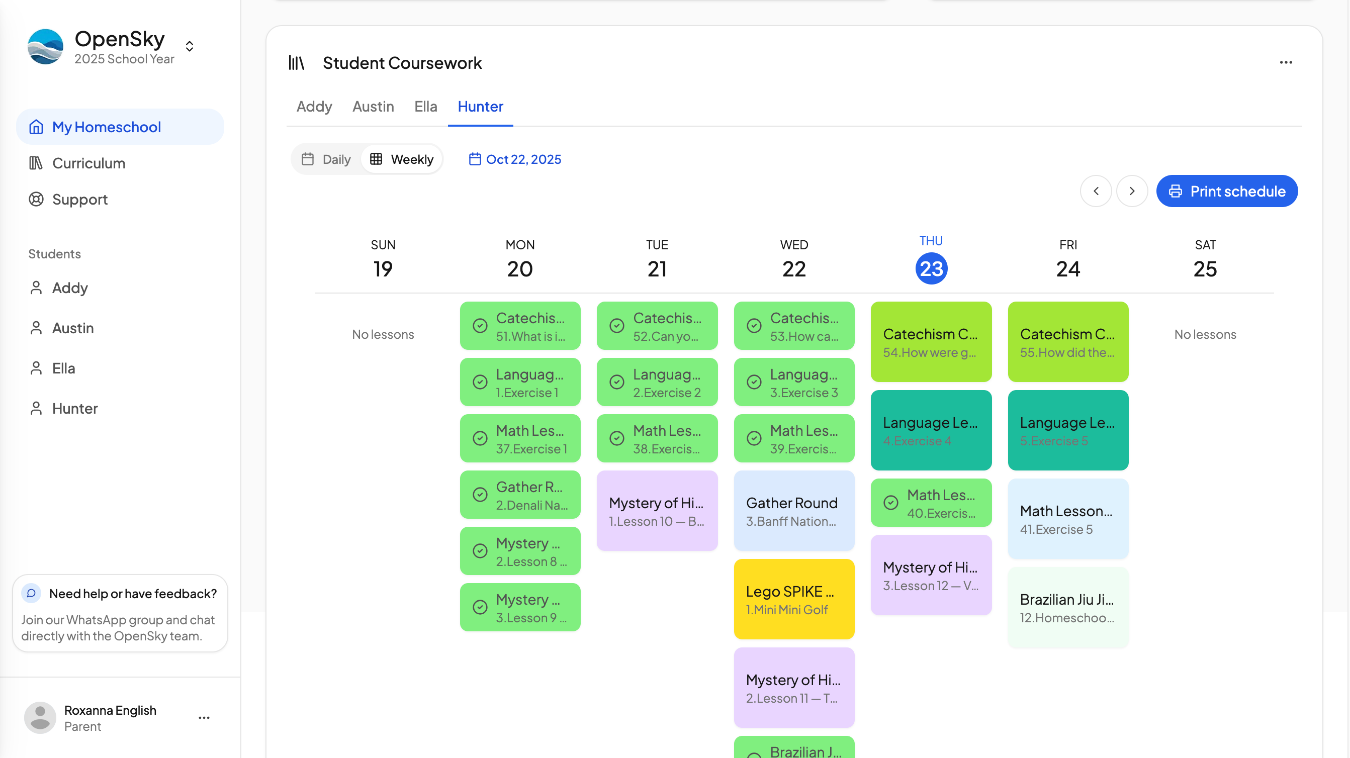Image resolution: width=1350 pixels, height=758 pixels.
Task: Toggle check on Thursday Math Lesson 40
Action: point(890,503)
